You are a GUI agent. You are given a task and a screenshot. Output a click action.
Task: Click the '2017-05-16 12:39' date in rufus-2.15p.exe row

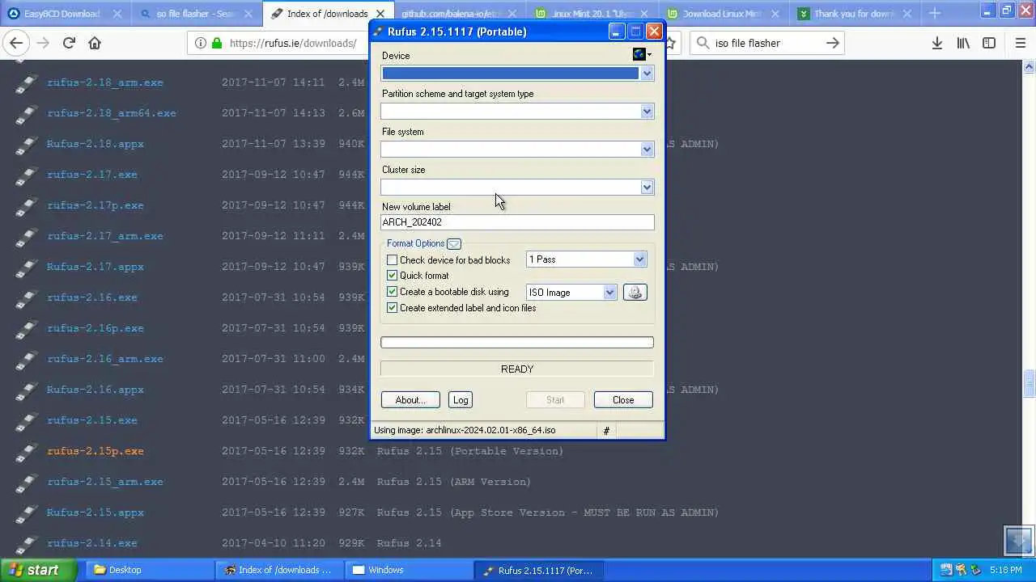[x=274, y=451]
